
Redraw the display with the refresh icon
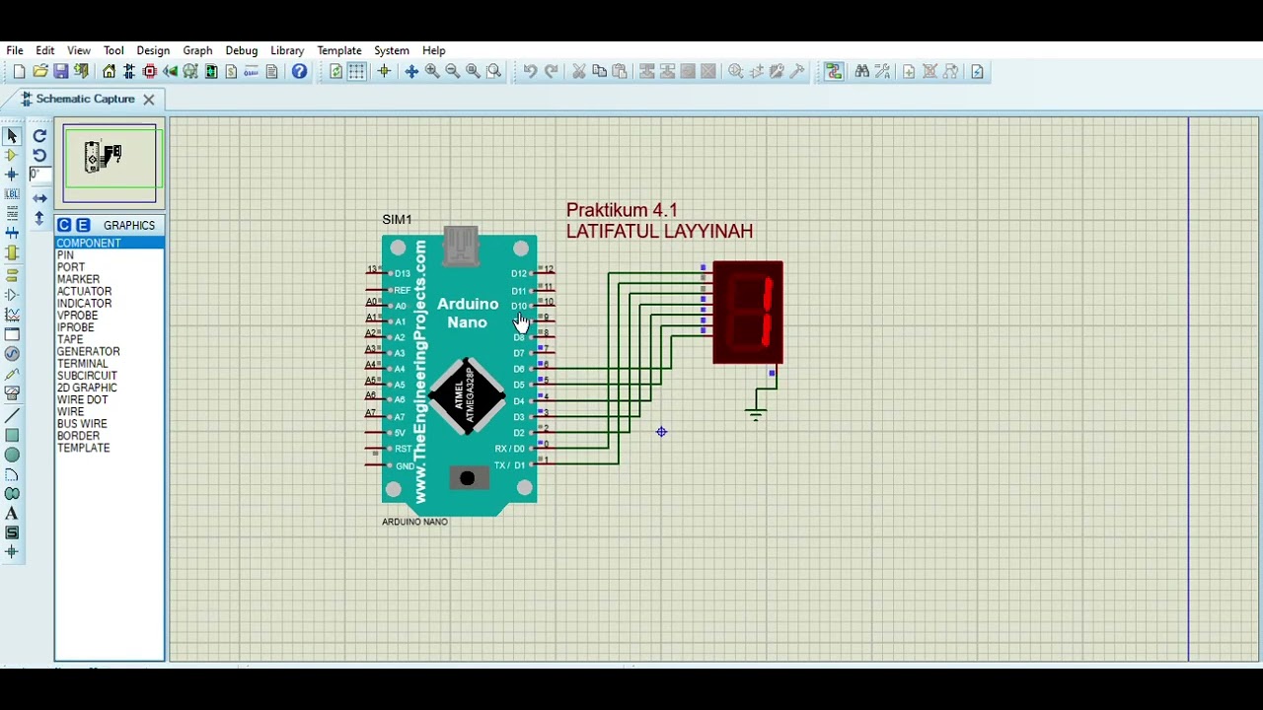pos(336,71)
